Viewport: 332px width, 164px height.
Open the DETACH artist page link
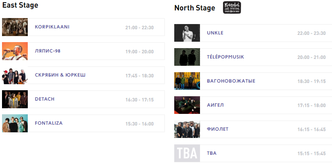tap(45, 99)
